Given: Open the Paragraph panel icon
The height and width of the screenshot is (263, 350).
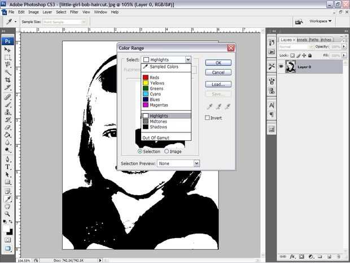Looking at the screenshot, I should [x=272, y=115].
